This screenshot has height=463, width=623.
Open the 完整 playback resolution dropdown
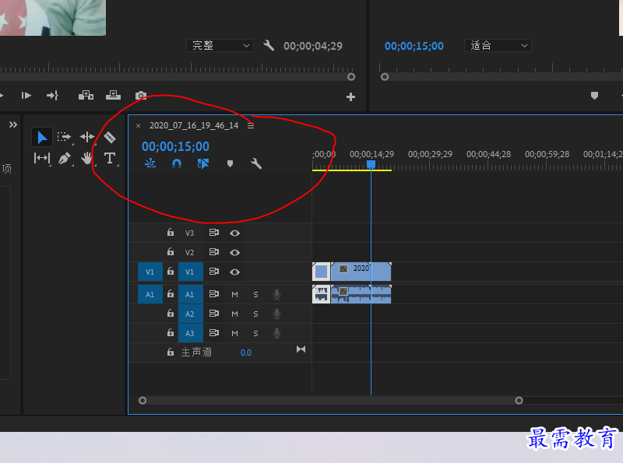coord(220,46)
